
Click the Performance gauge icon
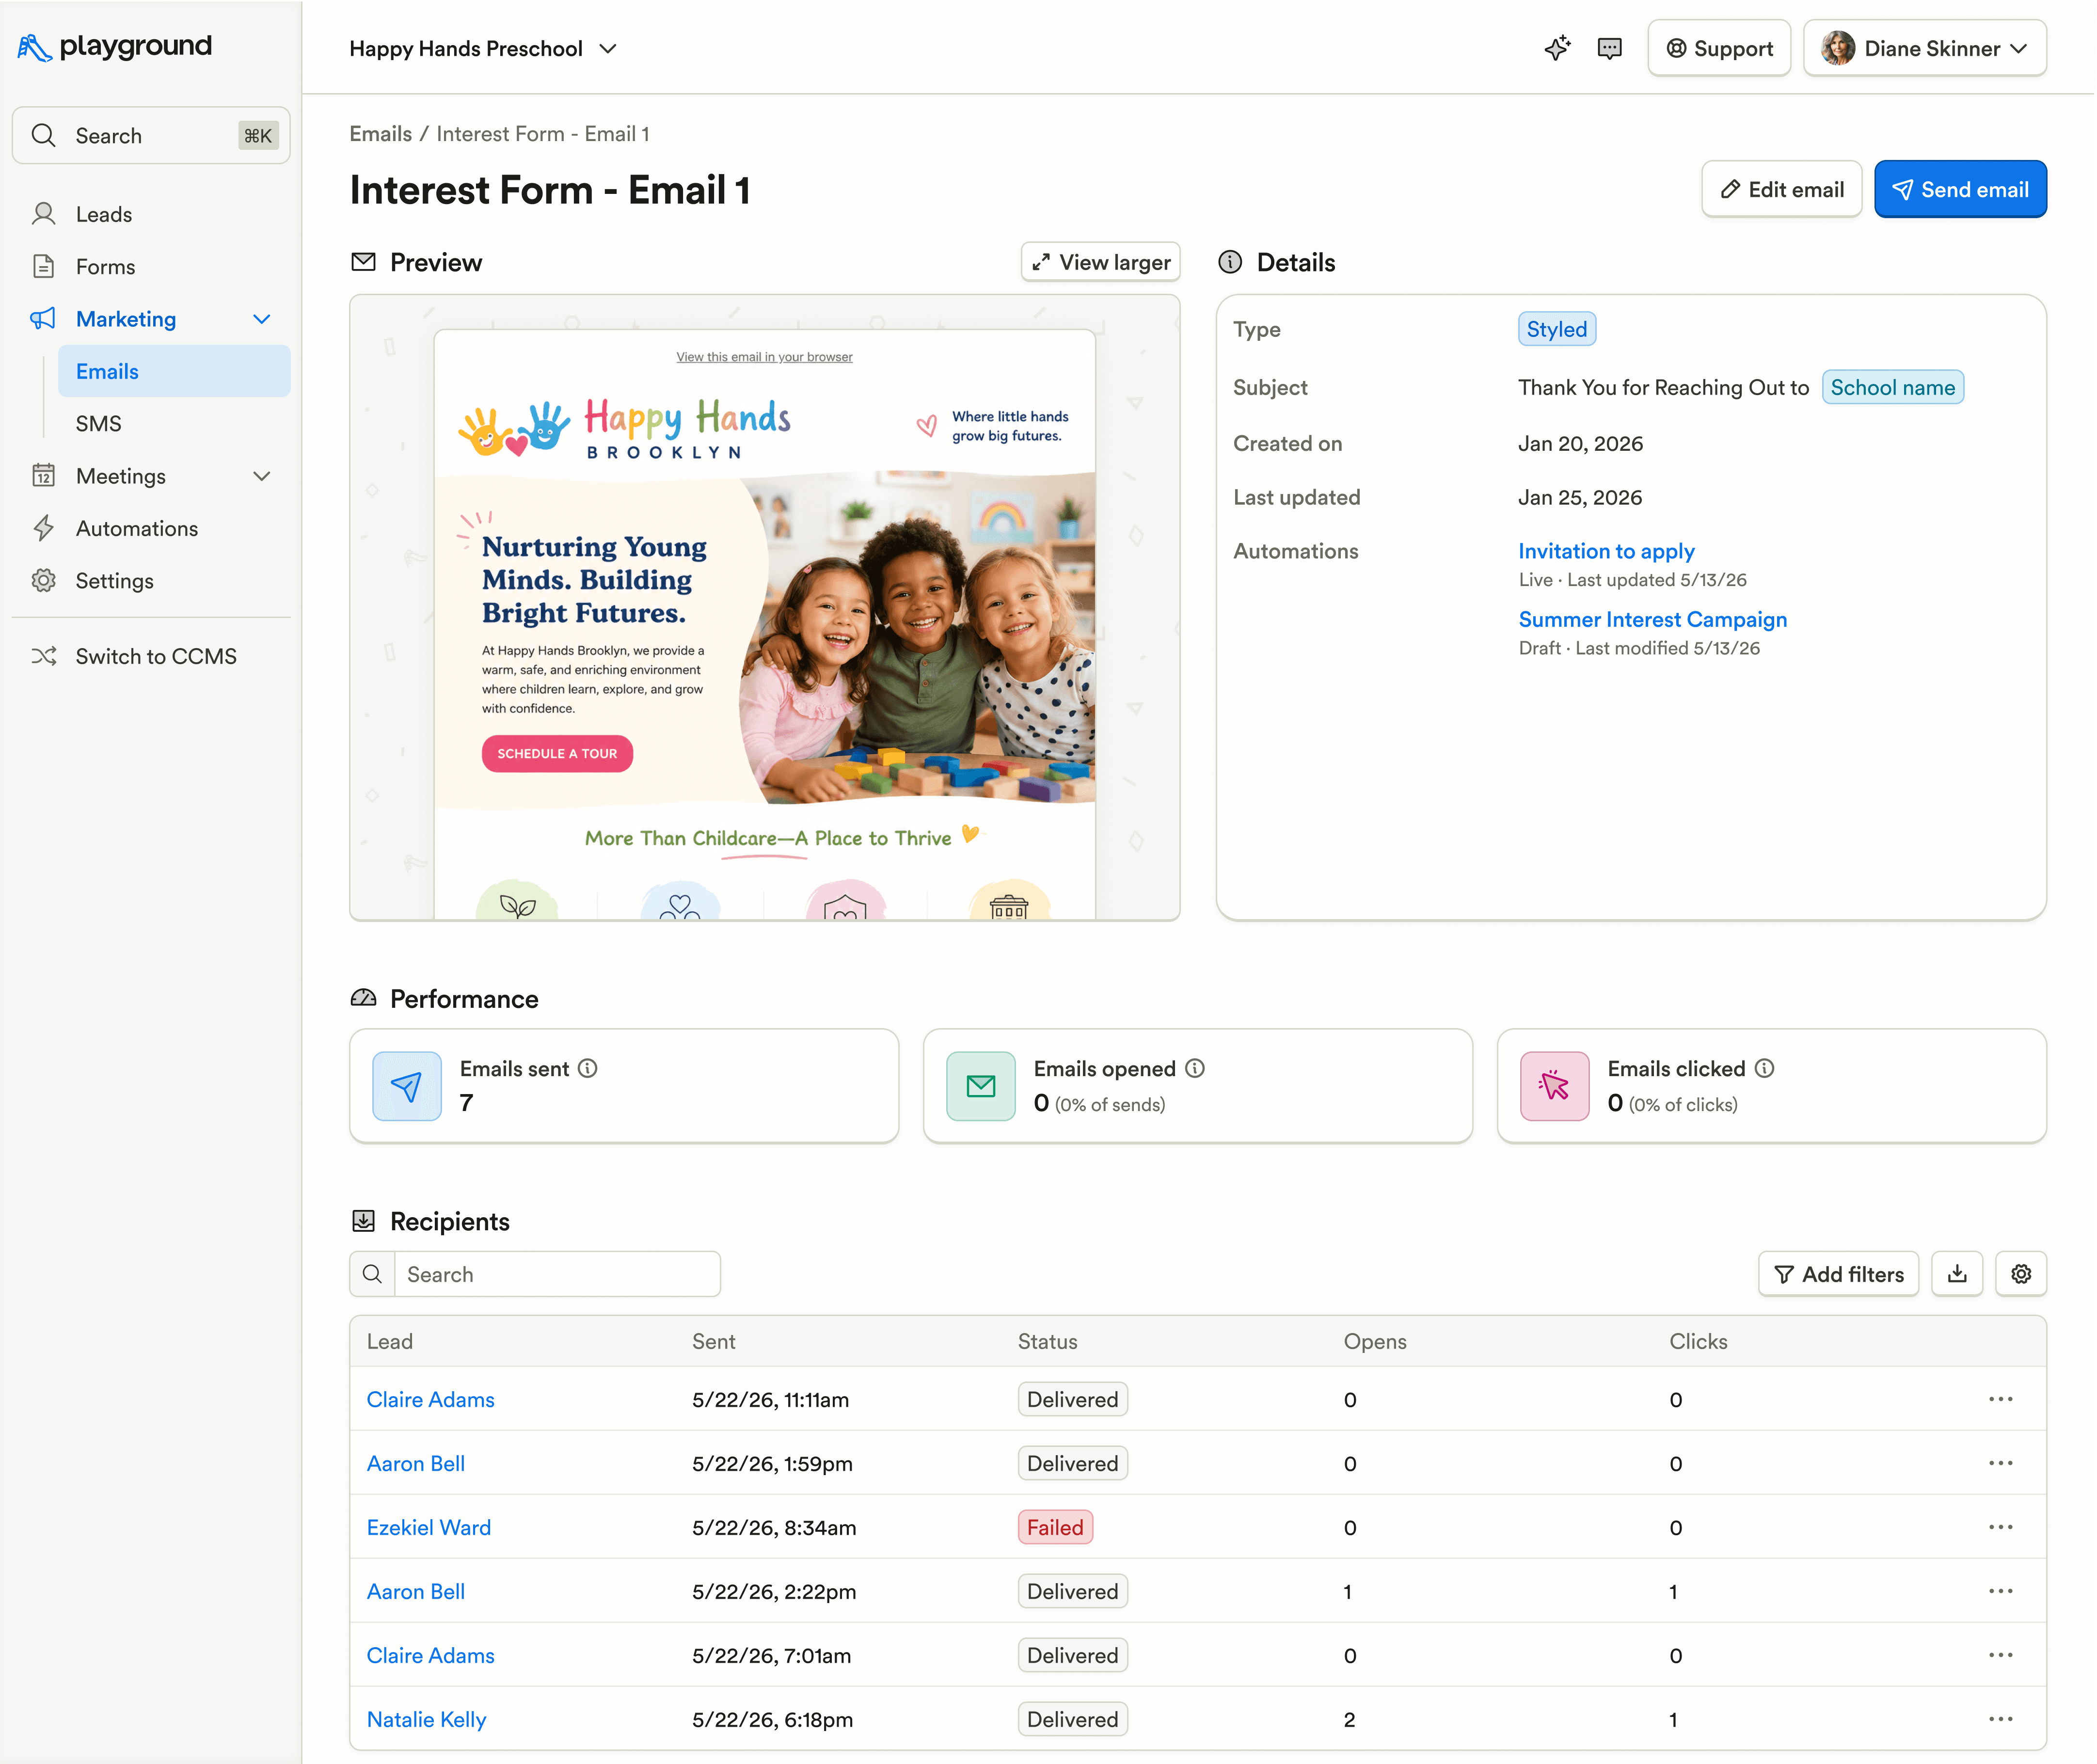(x=364, y=998)
